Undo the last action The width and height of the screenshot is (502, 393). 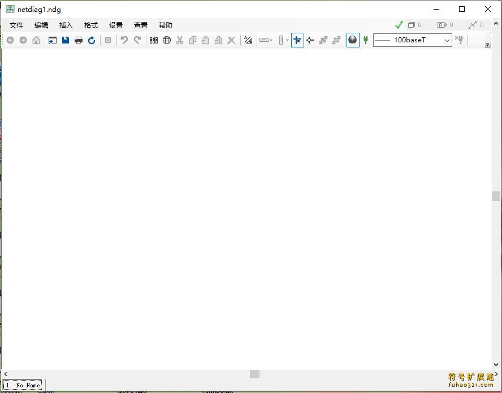123,40
